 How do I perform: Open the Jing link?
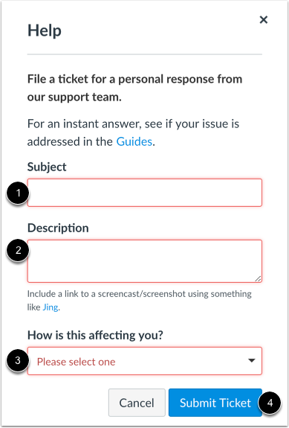(51, 307)
